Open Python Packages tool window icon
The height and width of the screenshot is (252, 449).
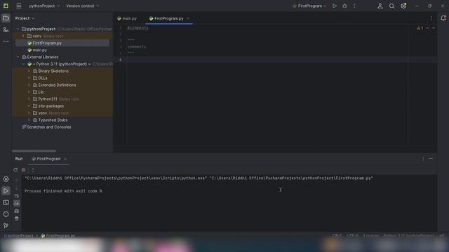[6, 179]
